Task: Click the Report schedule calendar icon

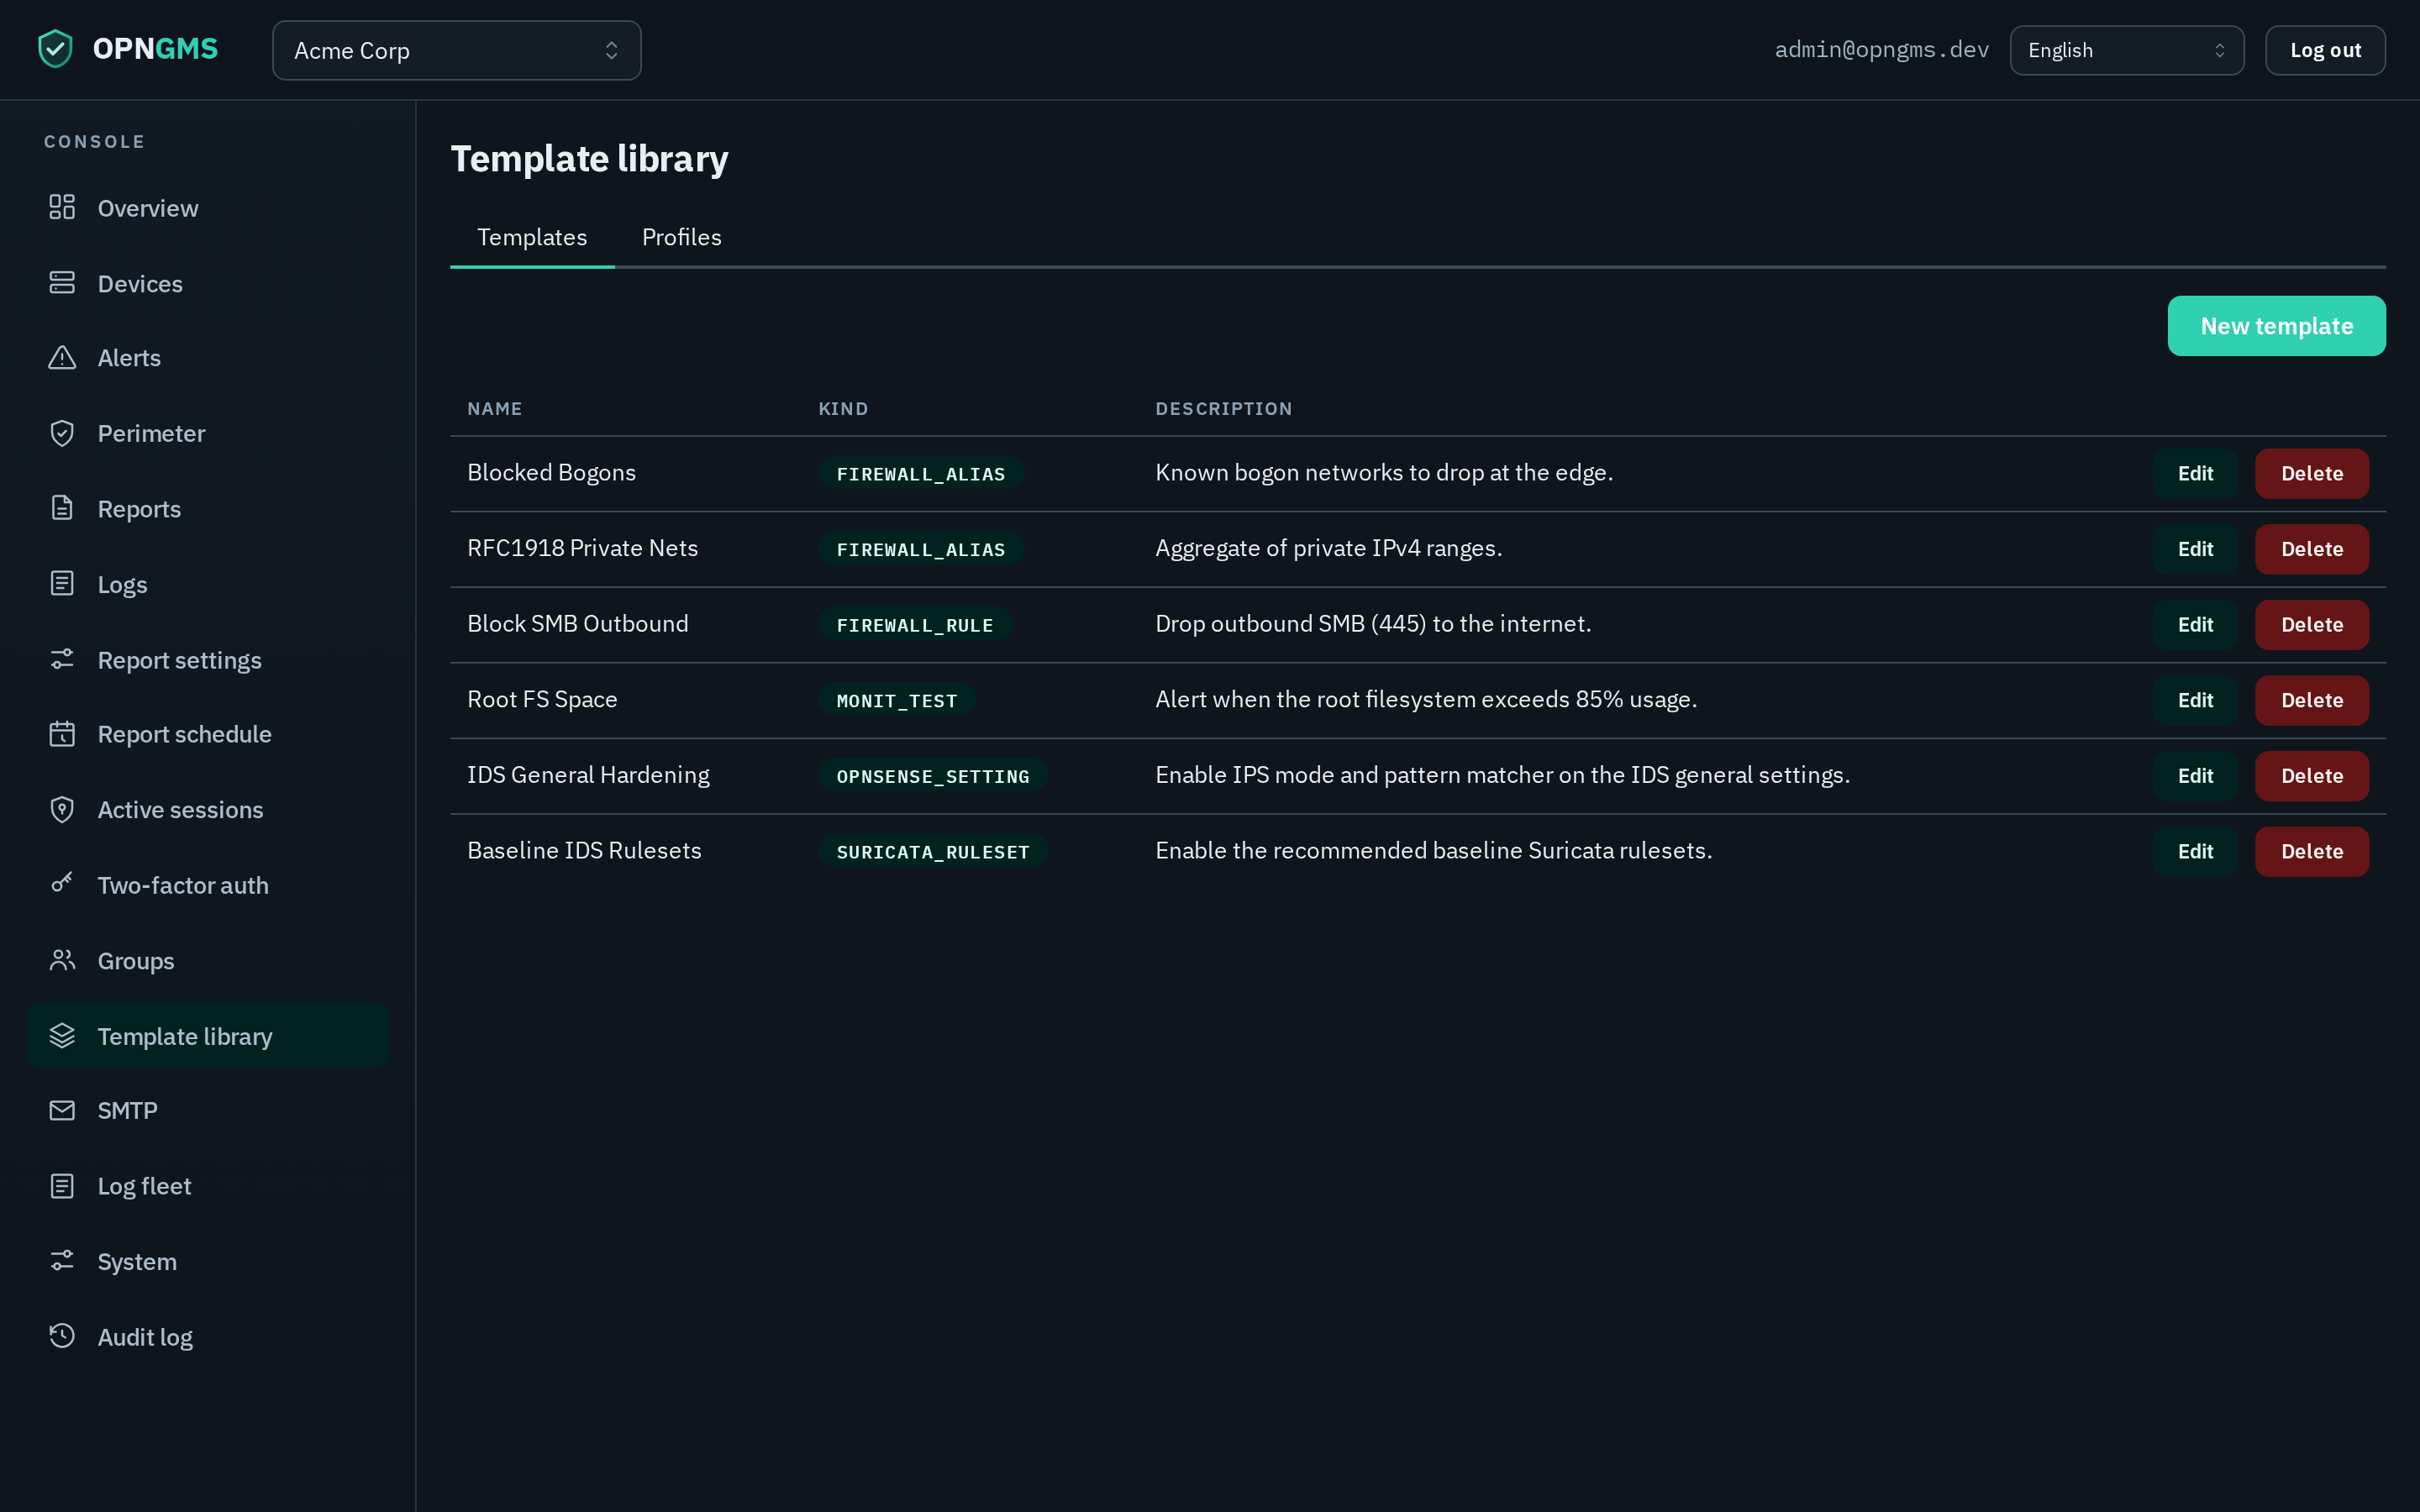Action: coord(62,734)
